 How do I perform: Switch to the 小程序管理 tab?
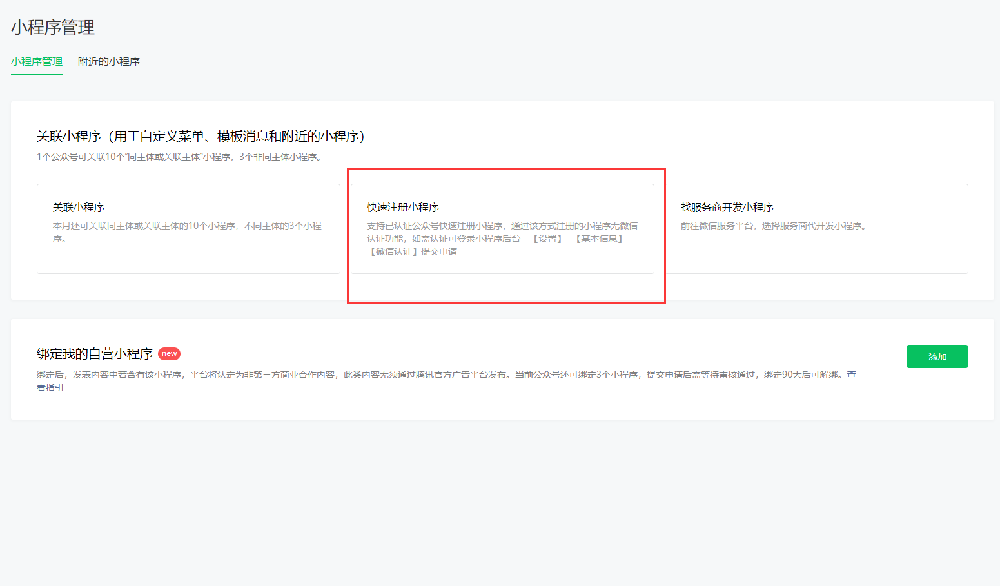pos(37,62)
